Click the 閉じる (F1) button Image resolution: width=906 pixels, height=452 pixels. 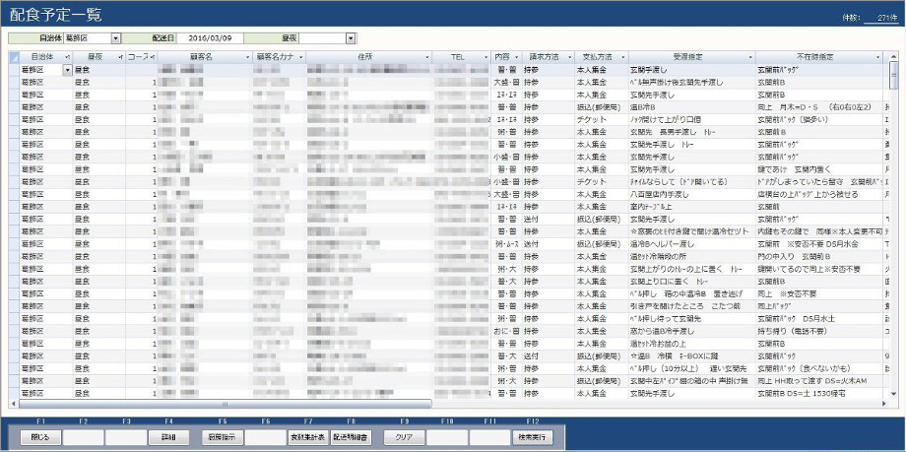[x=40, y=437]
